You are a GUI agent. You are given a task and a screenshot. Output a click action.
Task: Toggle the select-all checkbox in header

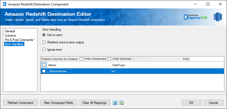(x=44, y=65)
